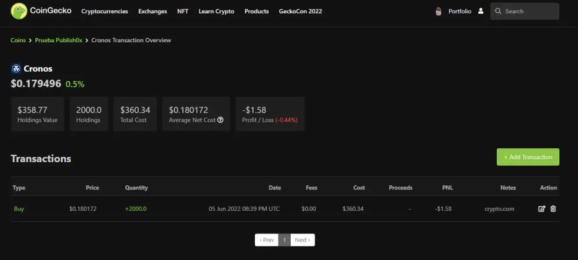Click the -$1.58 PNL cell in table
This screenshot has height=260, width=578.
(x=443, y=209)
